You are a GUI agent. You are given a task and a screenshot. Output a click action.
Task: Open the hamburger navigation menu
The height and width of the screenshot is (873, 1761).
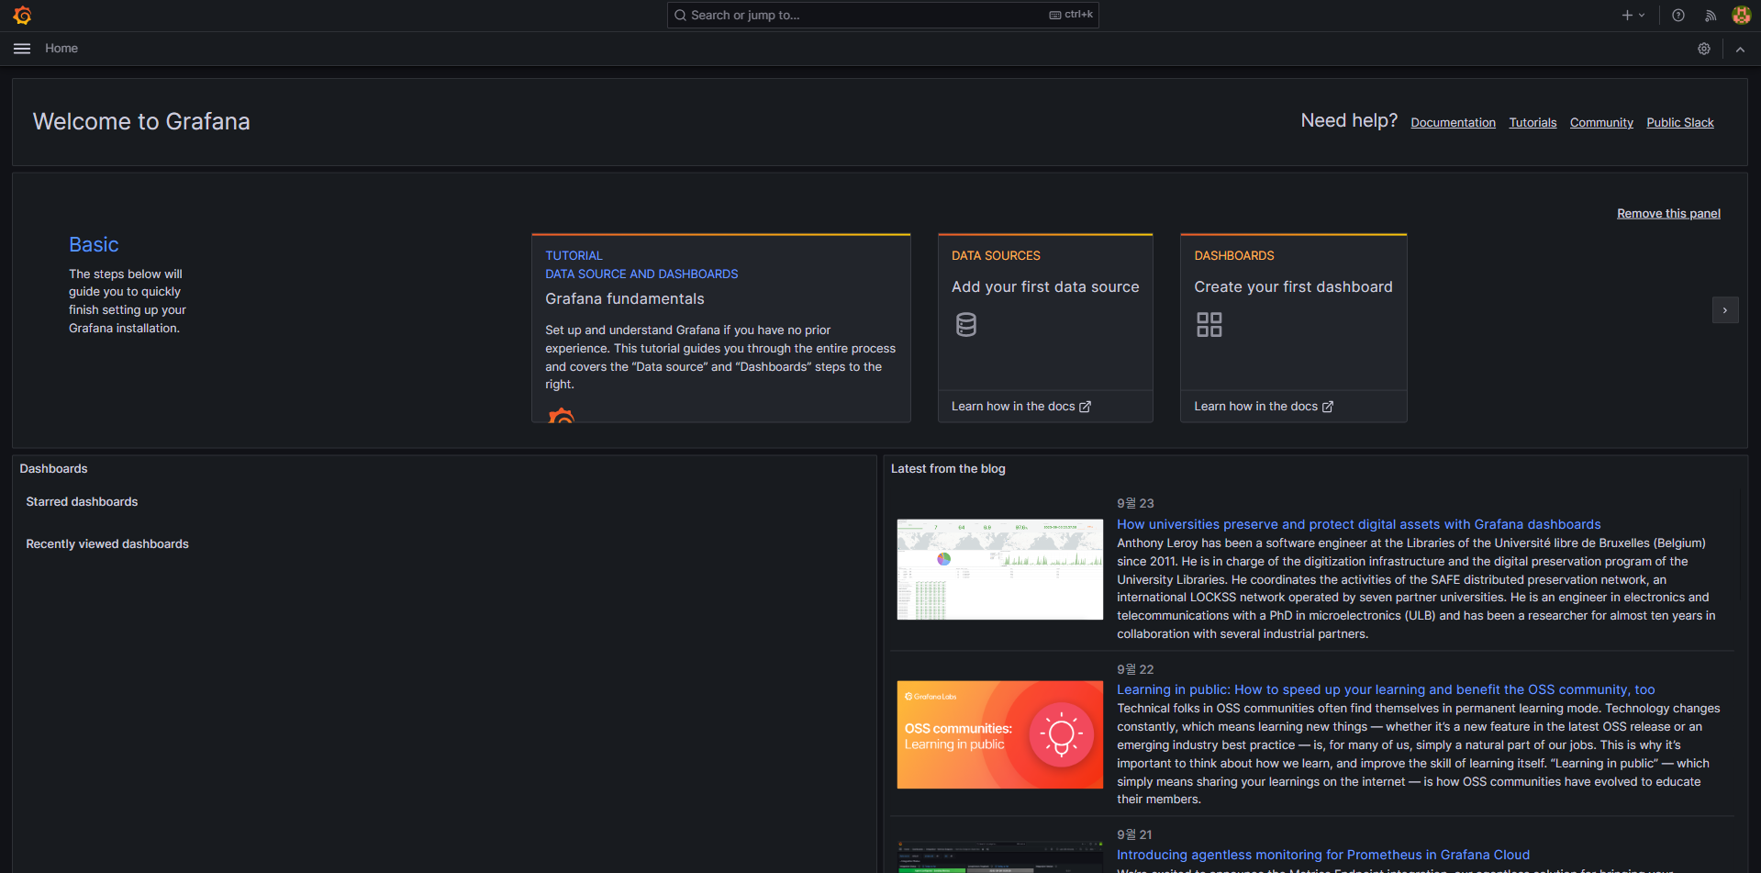[22, 49]
